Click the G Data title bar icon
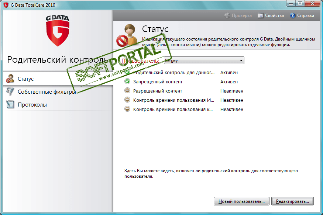Image resolution: width=323 pixels, height=215 pixels. pyautogui.click(x=6, y=5)
